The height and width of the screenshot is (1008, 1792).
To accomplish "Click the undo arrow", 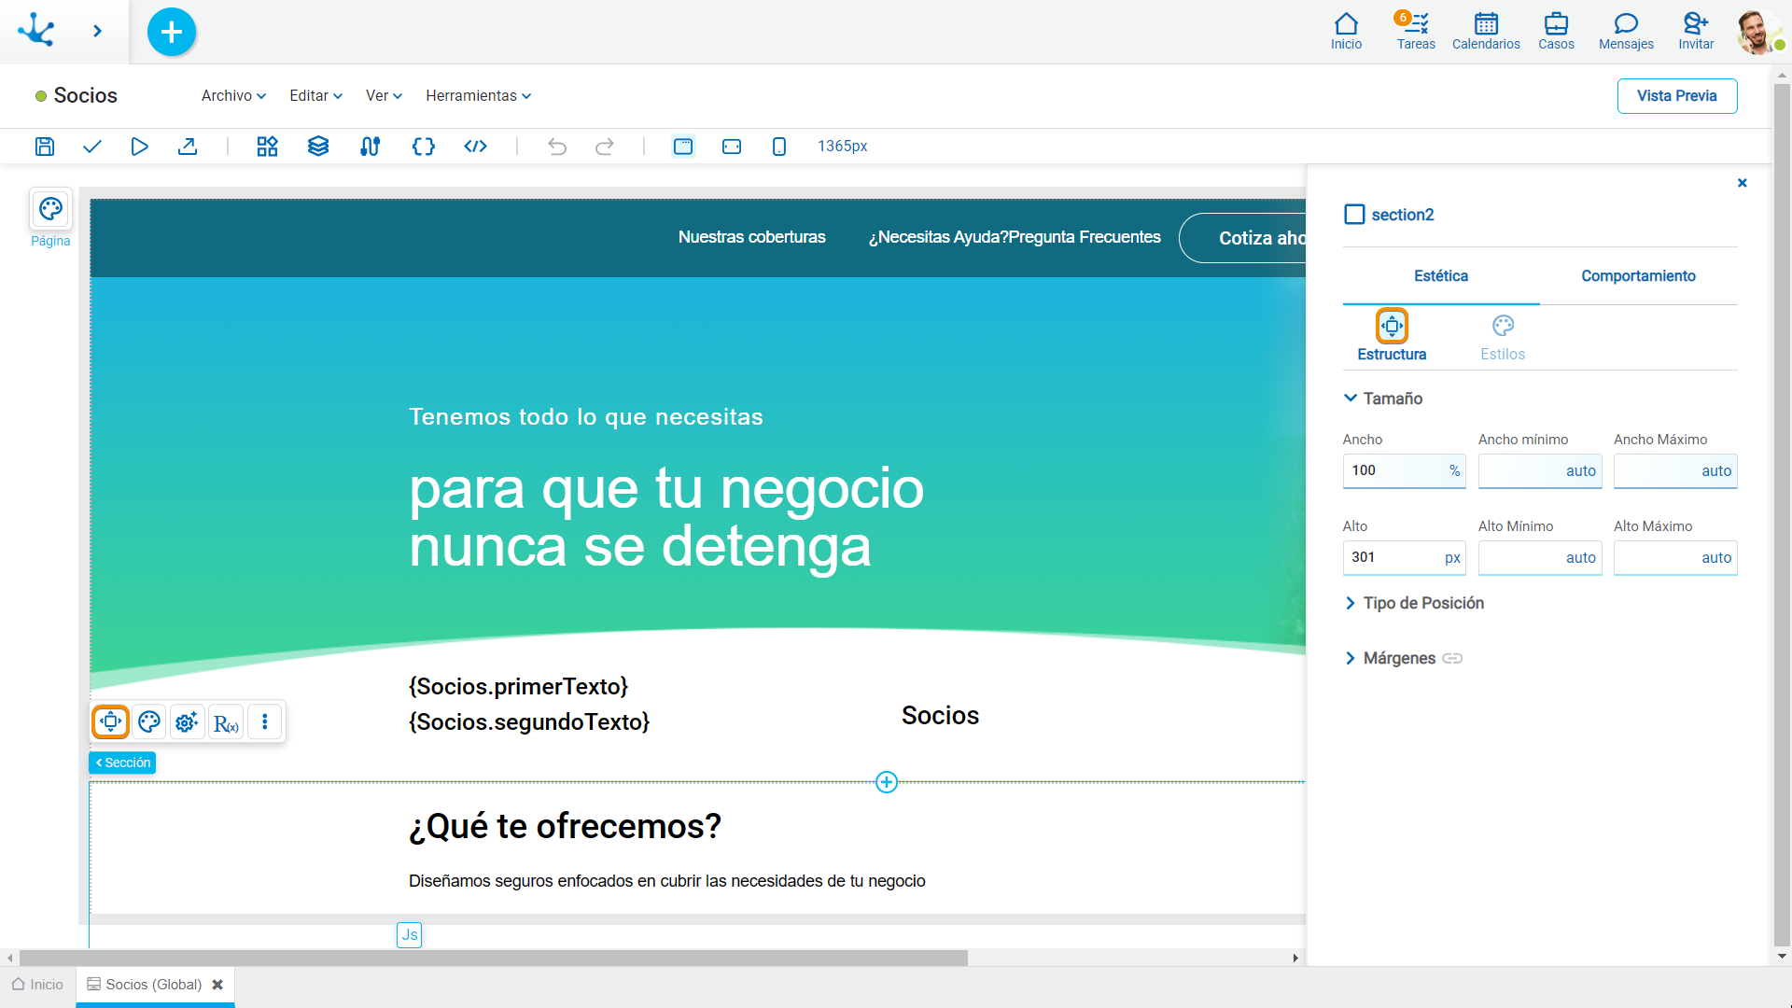I will (x=557, y=147).
